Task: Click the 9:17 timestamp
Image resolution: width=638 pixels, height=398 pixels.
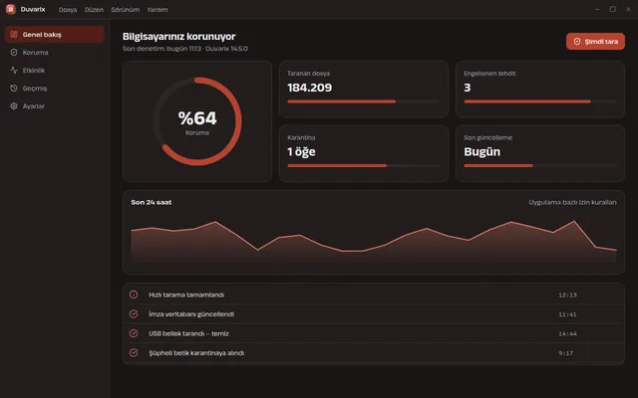Action: [566, 353]
